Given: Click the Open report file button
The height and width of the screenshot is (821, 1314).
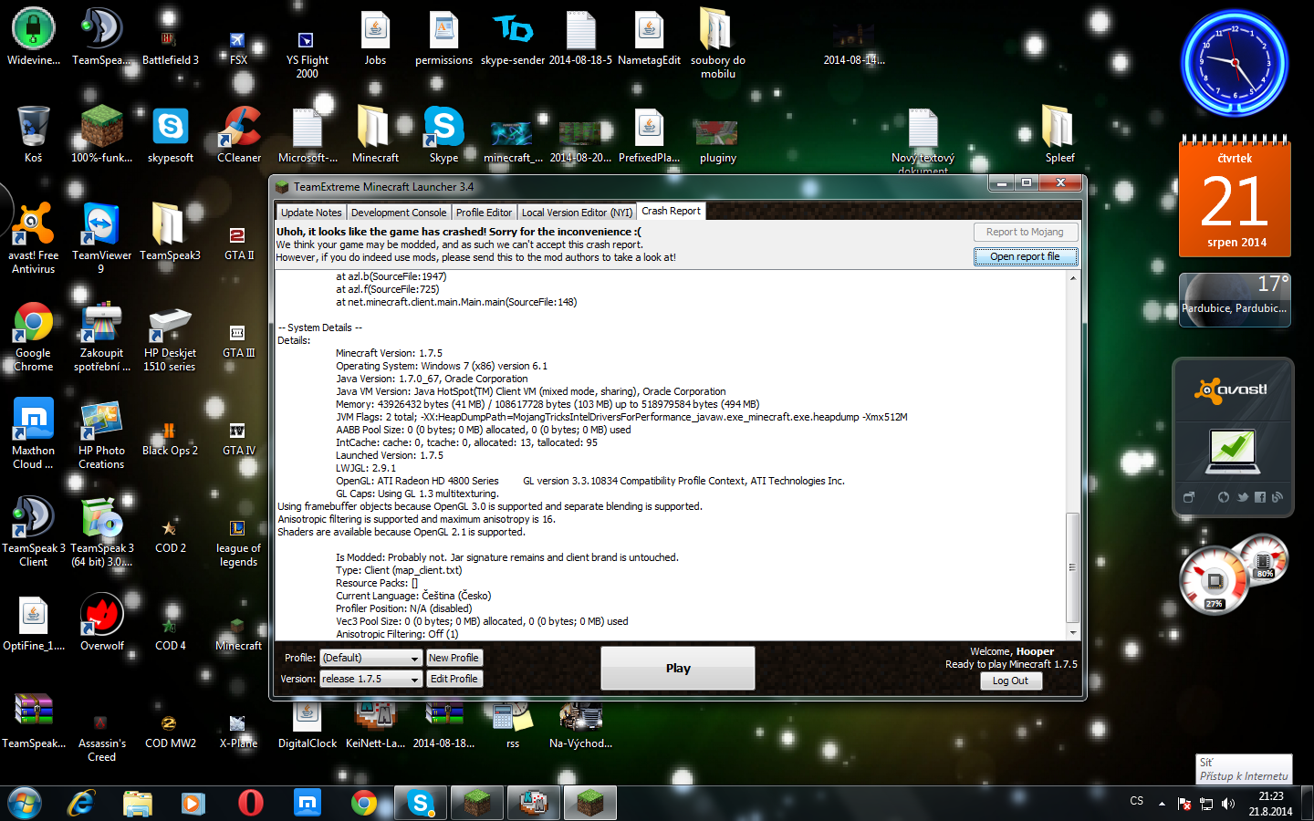Looking at the screenshot, I should 1025,256.
